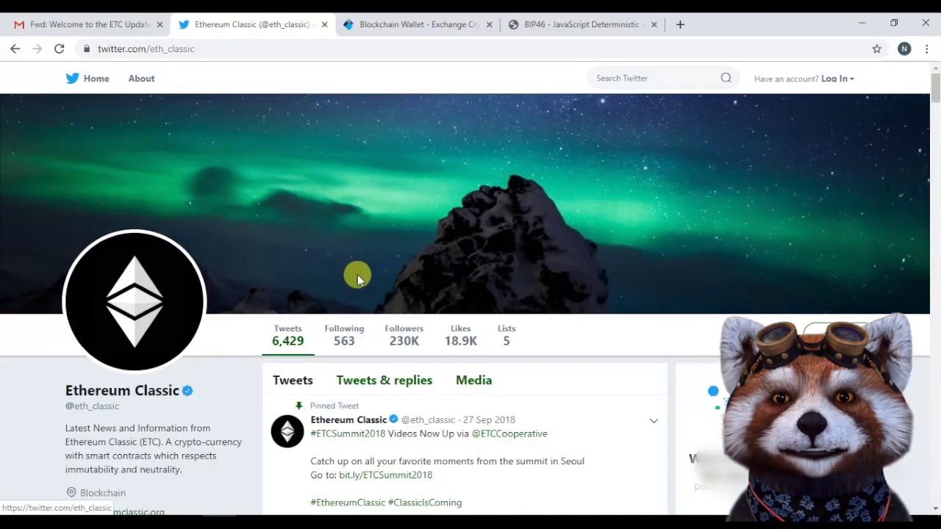Image resolution: width=941 pixels, height=529 pixels.
Task: Close the Gmail ETC Update tab
Action: coord(160,24)
